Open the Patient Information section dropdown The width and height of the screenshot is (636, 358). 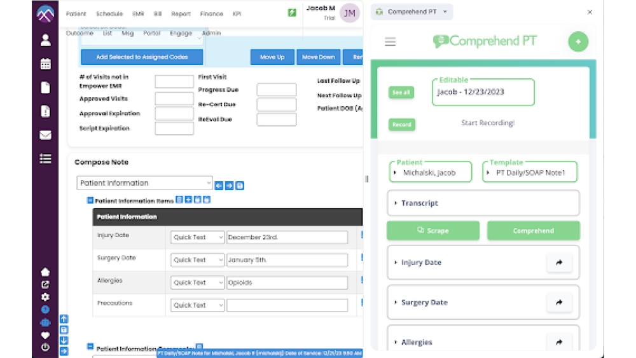coord(144,183)
